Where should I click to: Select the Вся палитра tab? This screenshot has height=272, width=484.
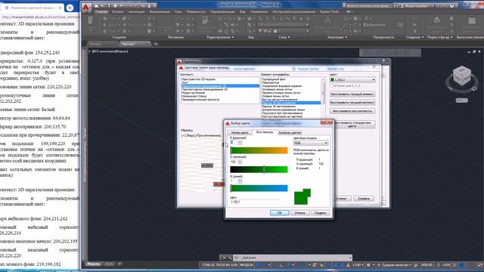point(265,132)
